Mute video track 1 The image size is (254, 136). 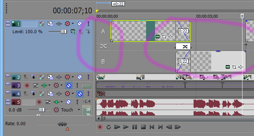point(80,24)
